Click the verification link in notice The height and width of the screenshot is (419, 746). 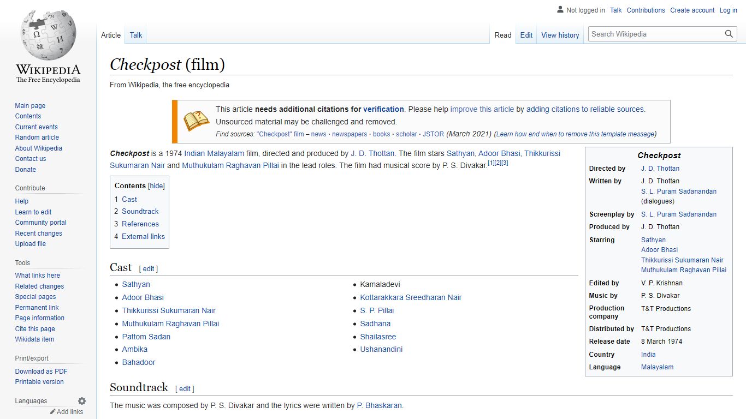(383, 109)
